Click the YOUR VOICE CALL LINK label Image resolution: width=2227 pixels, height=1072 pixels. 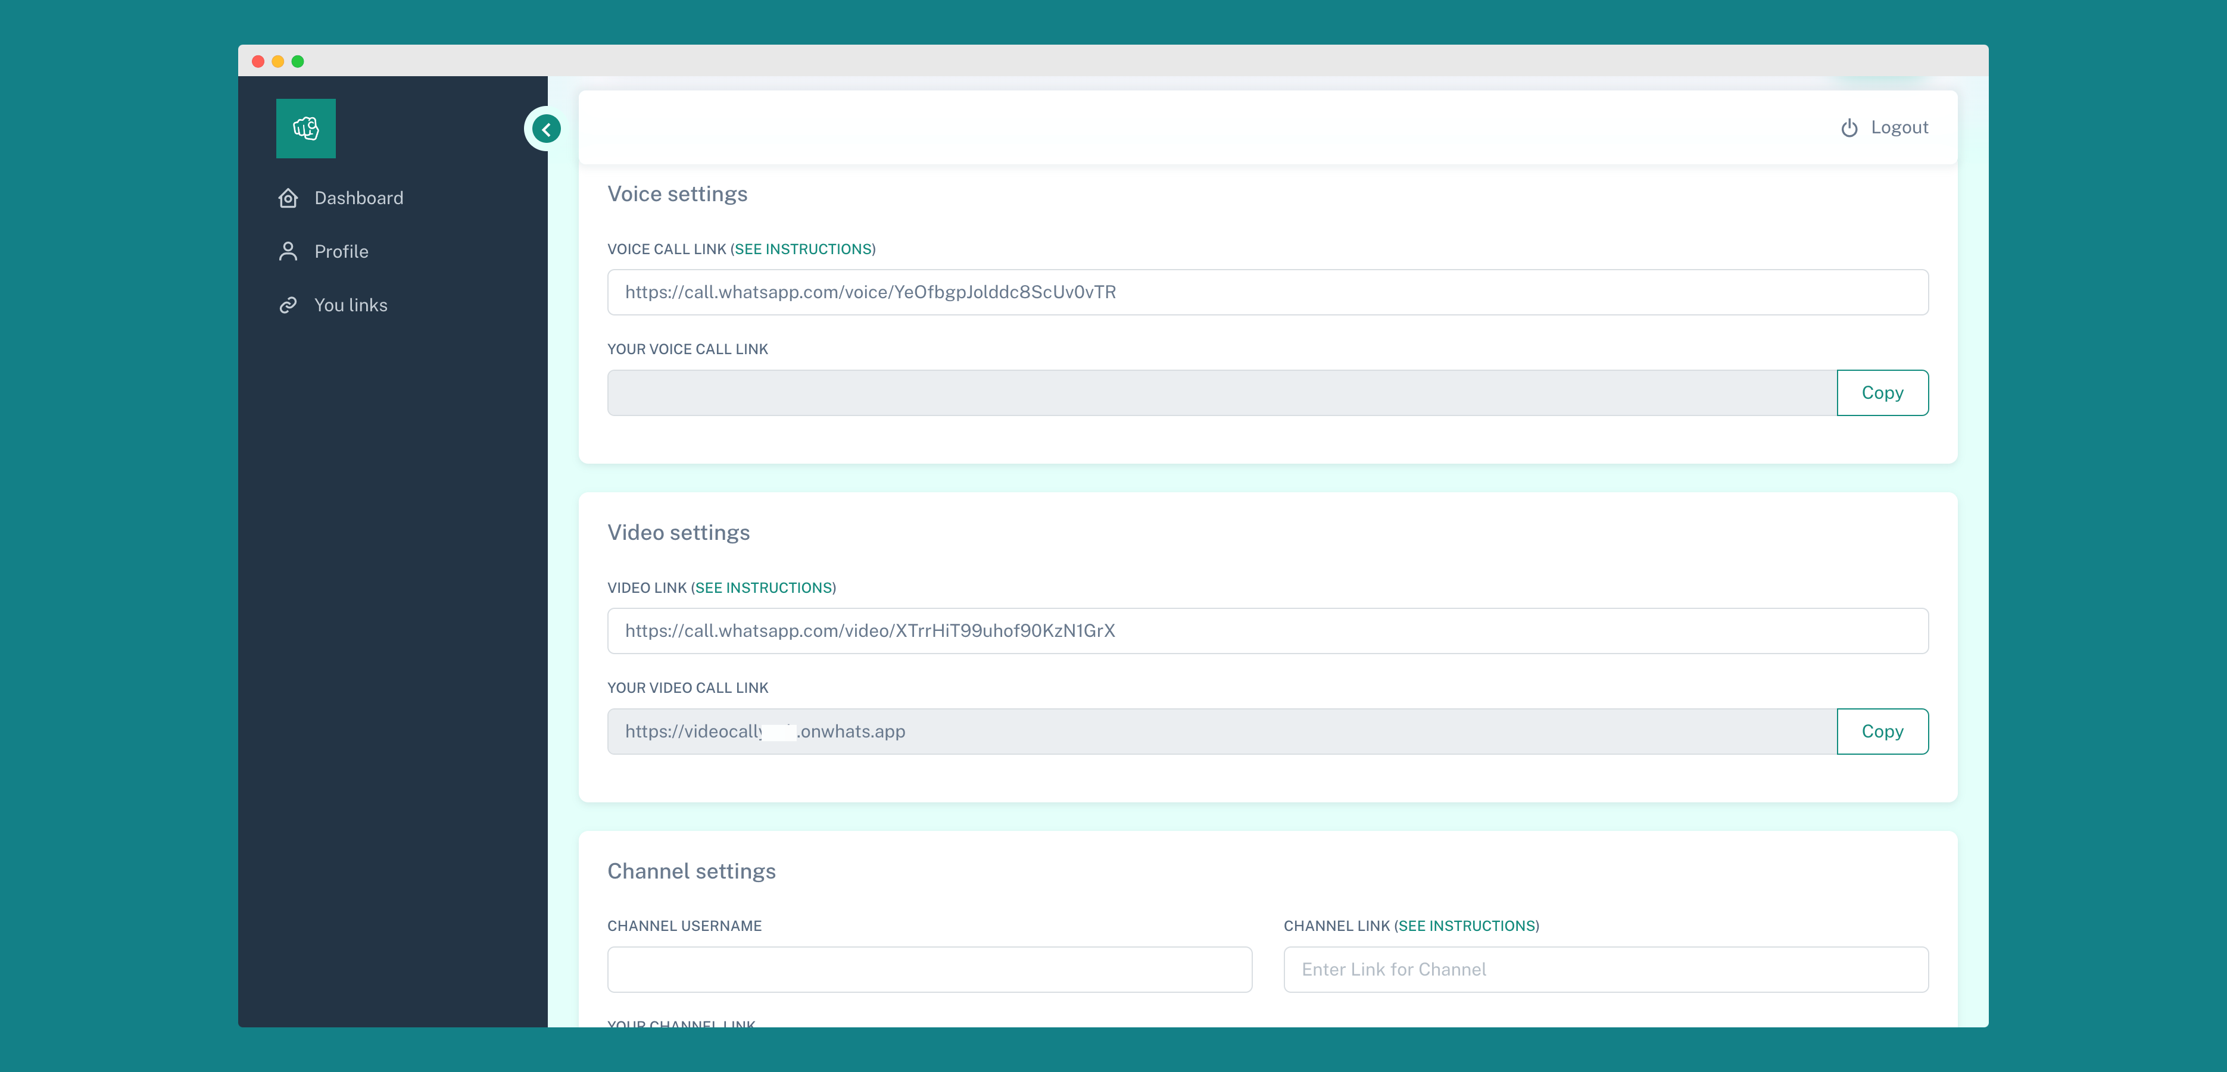click(x=687, y=349)
